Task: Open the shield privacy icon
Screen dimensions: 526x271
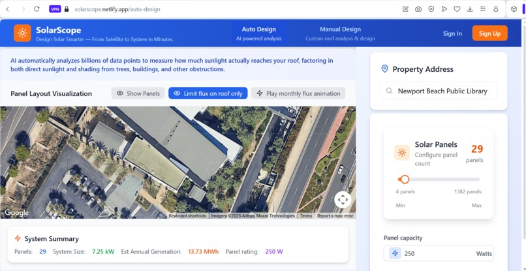Action: pyautogui.click(x=431, y=9)
